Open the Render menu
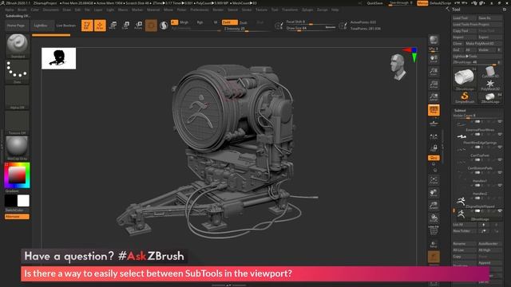 (218, 10)
